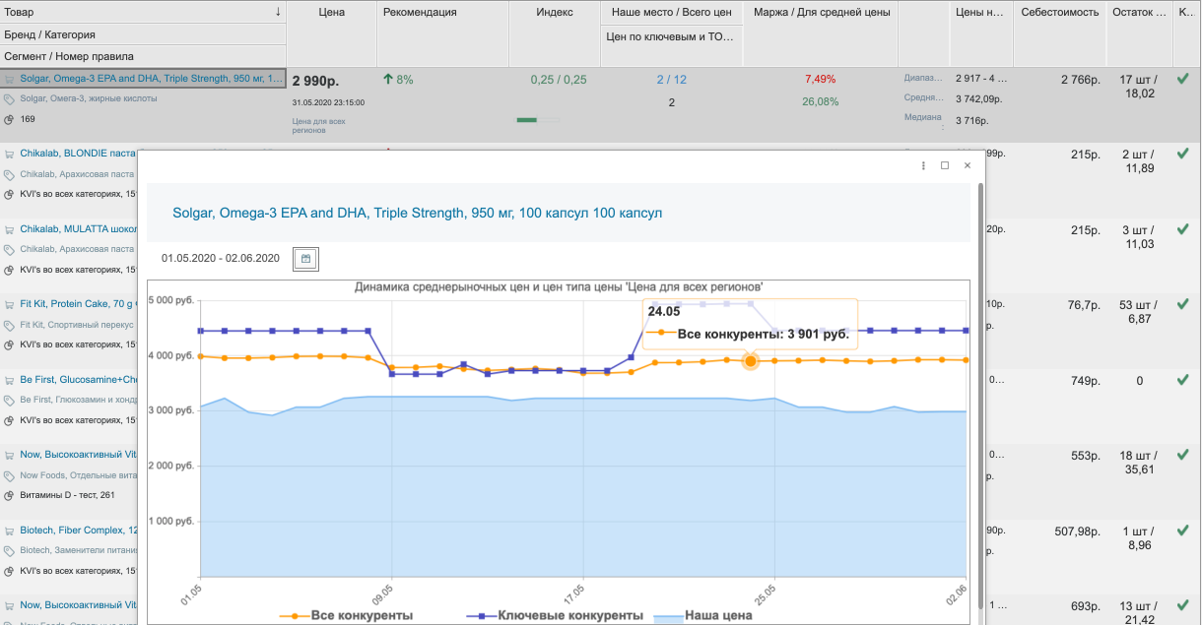Click tag icon of Chikalab BLONDIE row
This screenshot has width=1202, height=625.
(x=9, y=174)
